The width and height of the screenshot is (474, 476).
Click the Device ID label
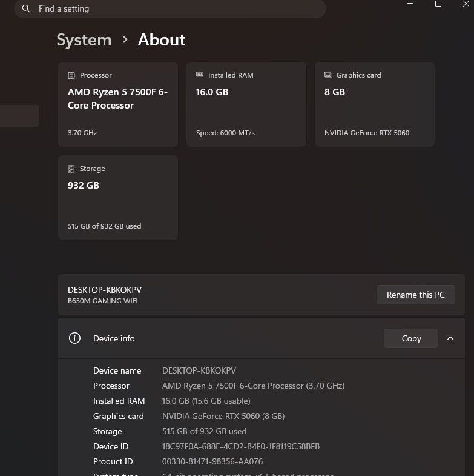111,446
